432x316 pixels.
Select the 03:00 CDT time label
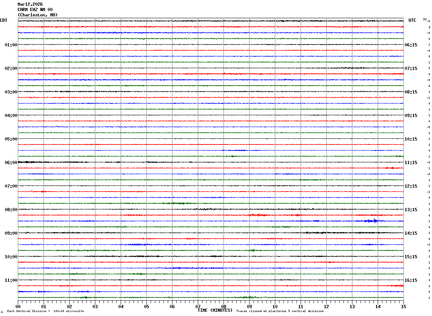coord(11,92)
